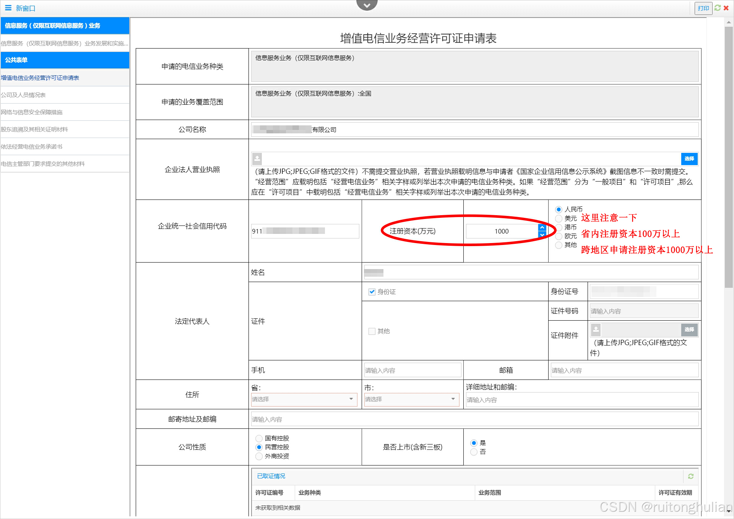Viewport: 734px width, 519px height.
Task: Select the 美元 currency radio button
Action: tap(559, 218)
